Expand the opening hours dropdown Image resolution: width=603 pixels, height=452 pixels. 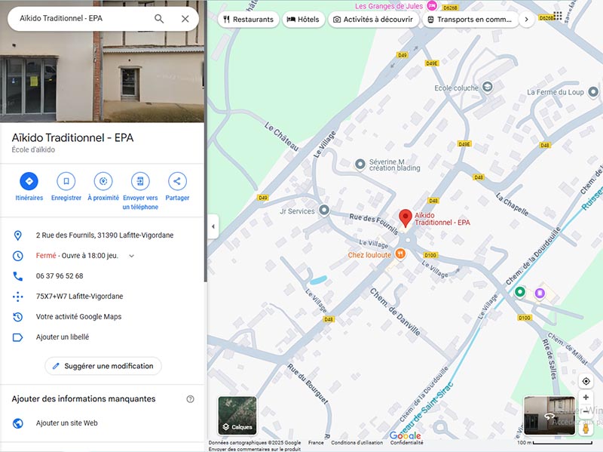click(x=132, y=256)
